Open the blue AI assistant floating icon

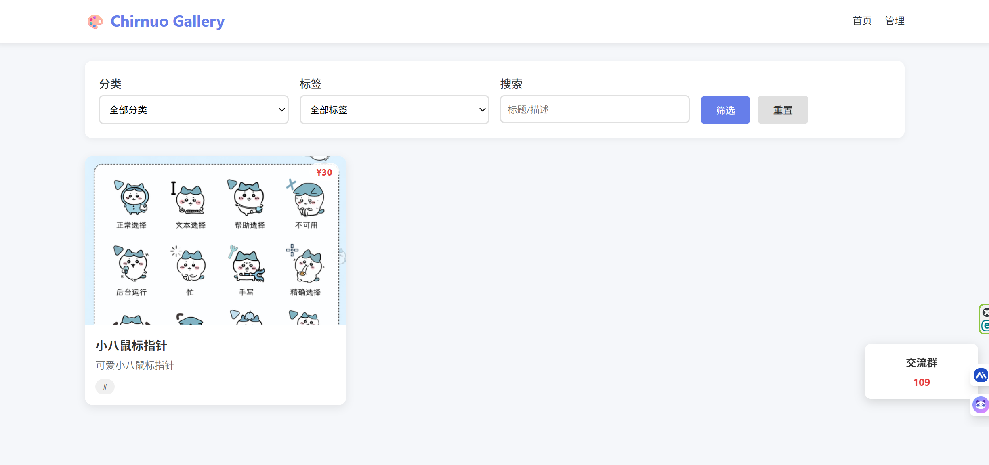click(981, 375)
